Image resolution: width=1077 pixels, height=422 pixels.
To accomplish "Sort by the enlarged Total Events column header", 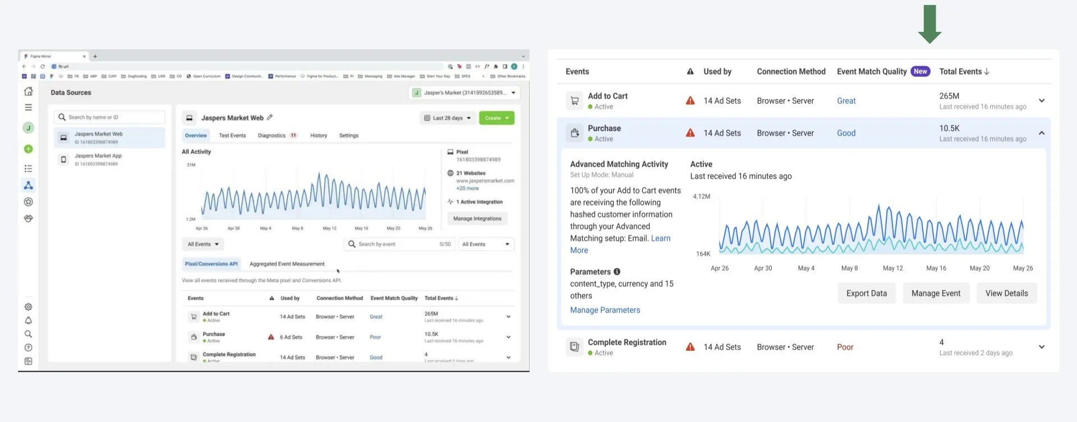I will tap(964, 71).
